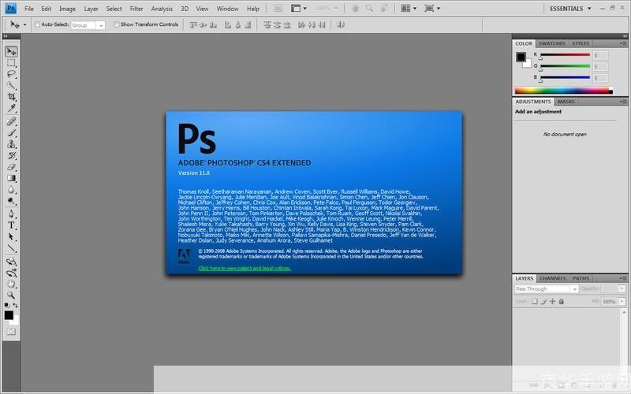631x394 pixels.
Task: Open the Arrange Documents dropdown
Action: [x=409, y=9]
